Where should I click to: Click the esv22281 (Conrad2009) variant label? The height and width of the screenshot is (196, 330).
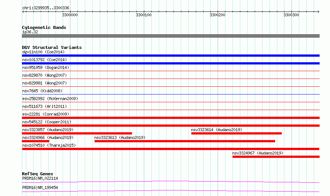click(46, 114)
